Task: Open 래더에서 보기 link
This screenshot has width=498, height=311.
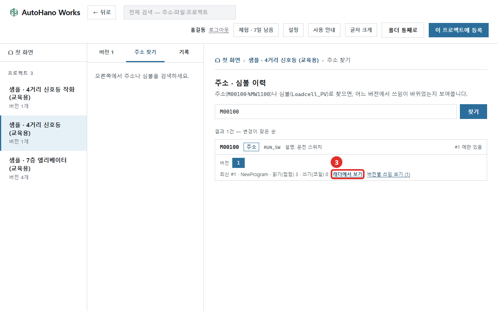Action: (x=347, y=174)
